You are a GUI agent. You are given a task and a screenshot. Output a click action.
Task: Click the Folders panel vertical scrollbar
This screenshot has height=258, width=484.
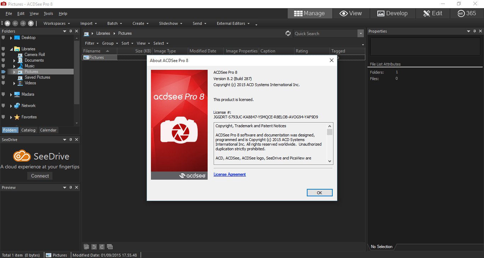coord(77,73)
